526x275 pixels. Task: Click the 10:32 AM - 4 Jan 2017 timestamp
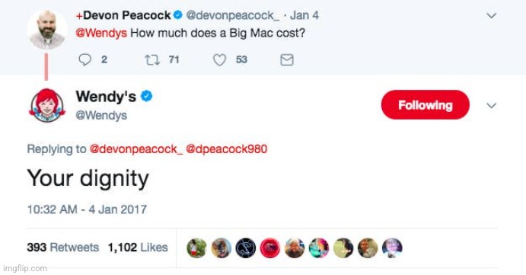click(x=87, y=209)
